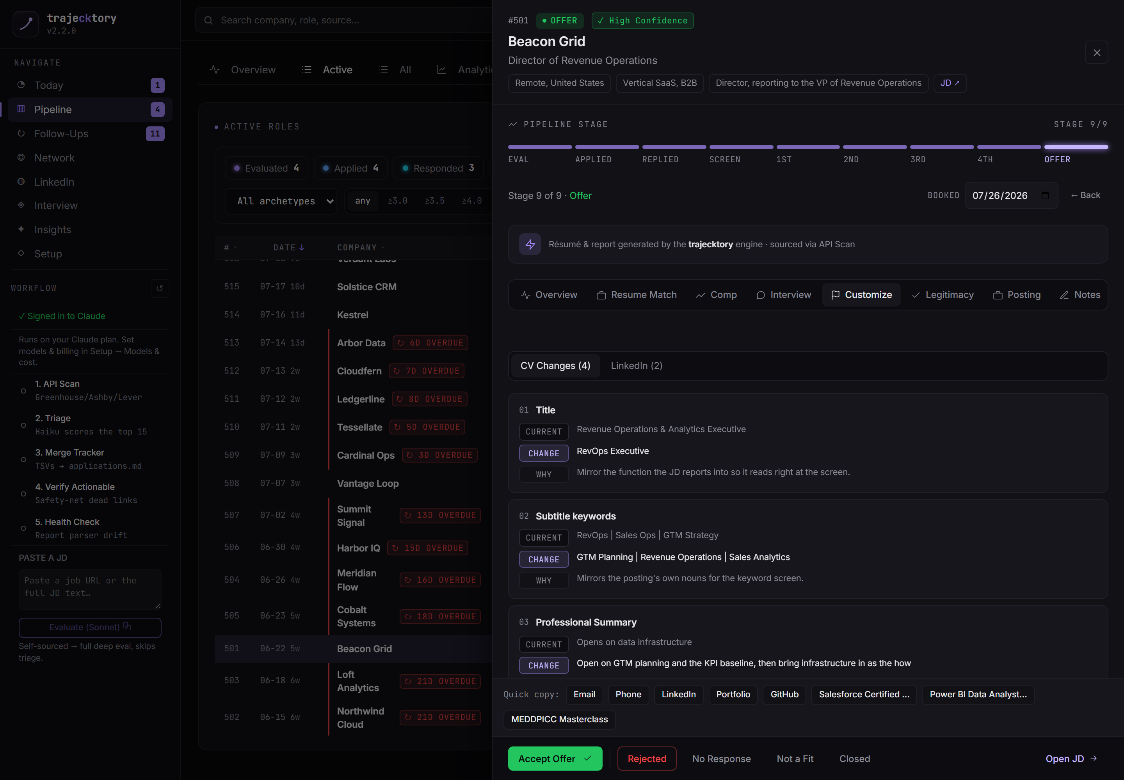The width and height of the screenshot is (1124, 780).
Task: Toggle the Applied 4 stage filter chip
Action: pyautogui.click(x=350, y=168)
